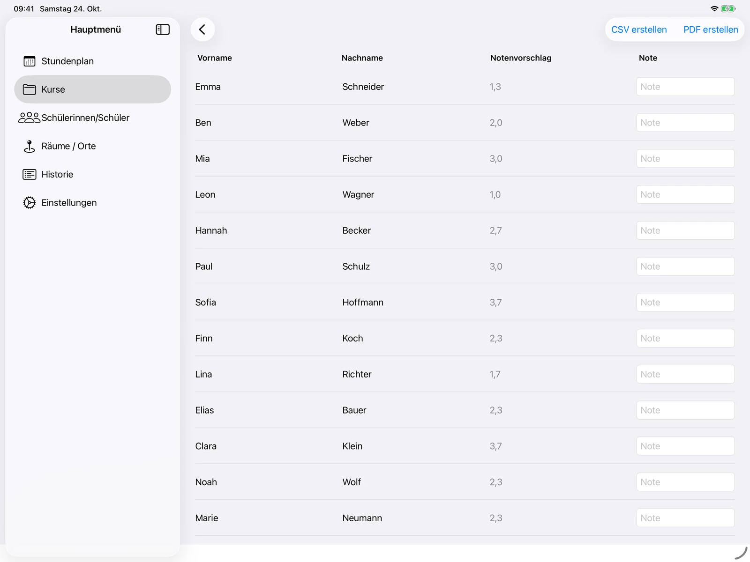Focus the Note field for Marie Neumann
750x562 pixels.
[x=685, y=518]
